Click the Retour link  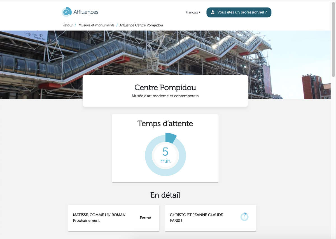[x=67, y=25]
